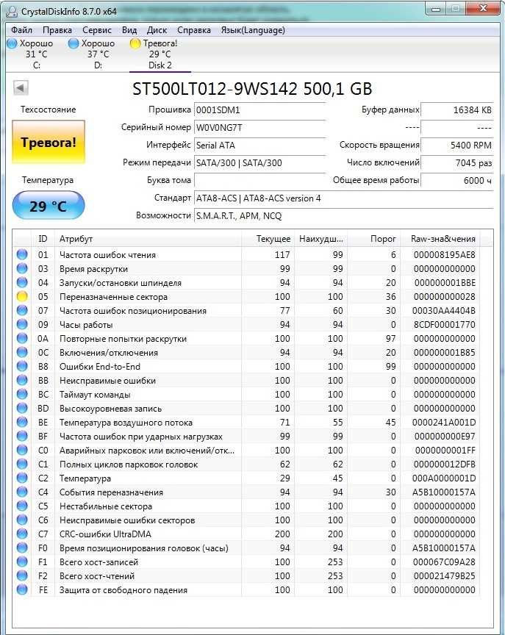Click the status dot for attribute BE row
505x635 pixels.
pyautogui.click(x=22, y=422)
